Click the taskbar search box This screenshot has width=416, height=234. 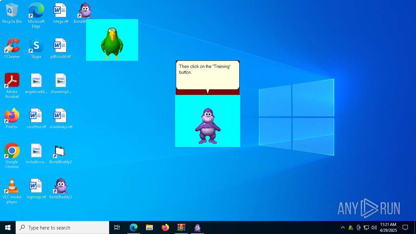62,227
